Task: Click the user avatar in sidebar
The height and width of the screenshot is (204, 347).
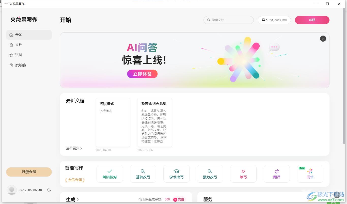Action: (x=12, y=190)
